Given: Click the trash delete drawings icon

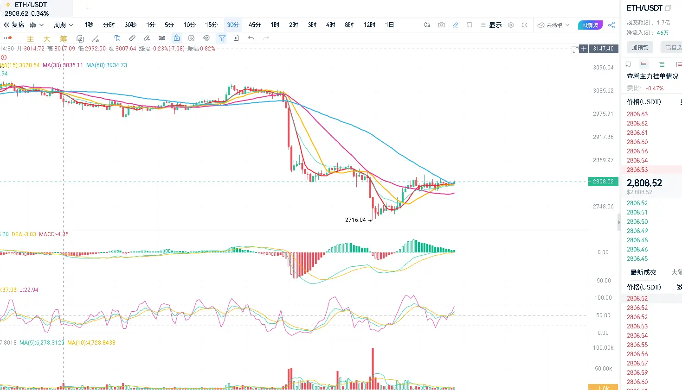Looking at the screenshot, I should [x=236, y=38].
